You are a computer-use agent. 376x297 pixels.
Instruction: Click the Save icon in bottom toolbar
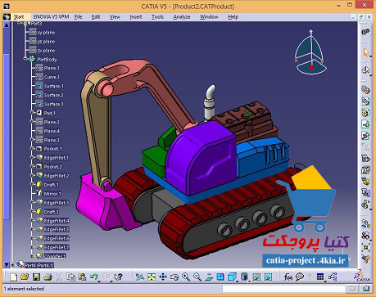(36, 277)
